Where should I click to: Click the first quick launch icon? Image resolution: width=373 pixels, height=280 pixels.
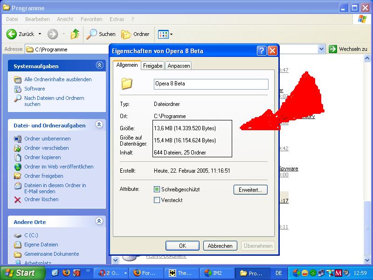click(x=55, y=273)
